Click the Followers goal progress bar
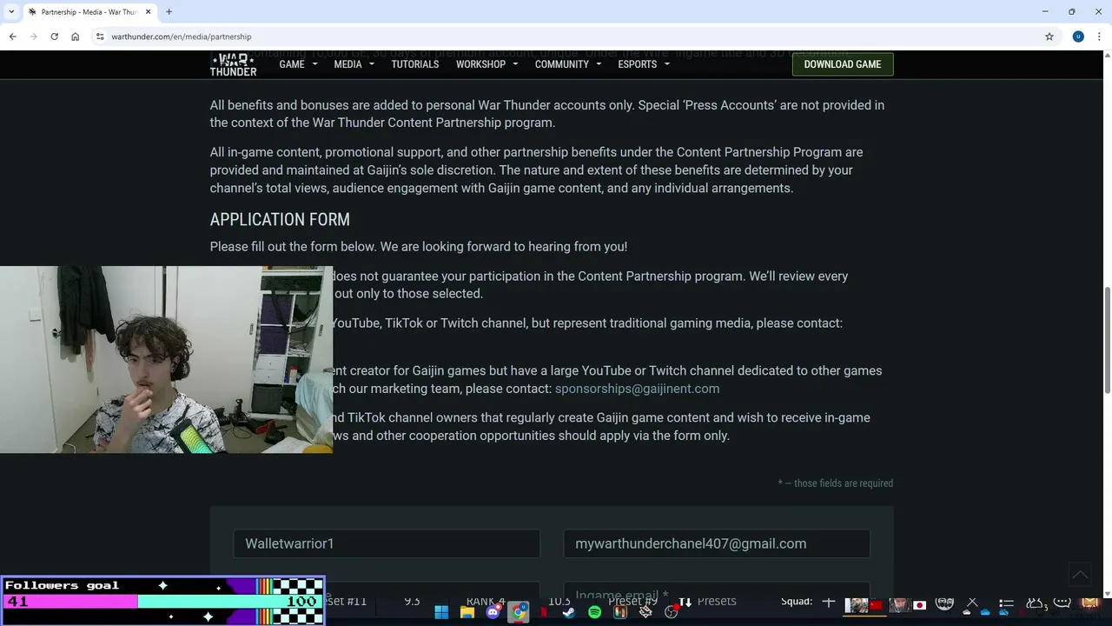The image size is (1112, 626). pyautogui.click(x=162, y=601)
